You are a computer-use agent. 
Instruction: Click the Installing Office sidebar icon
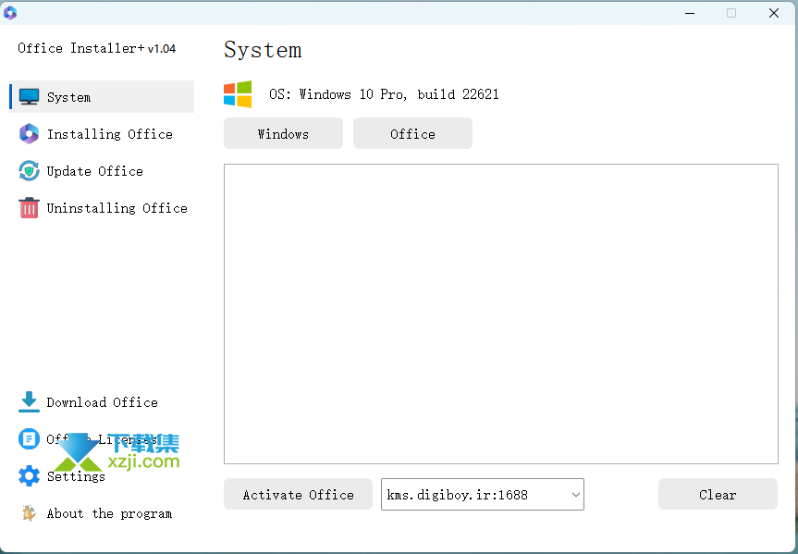point(29,134)
